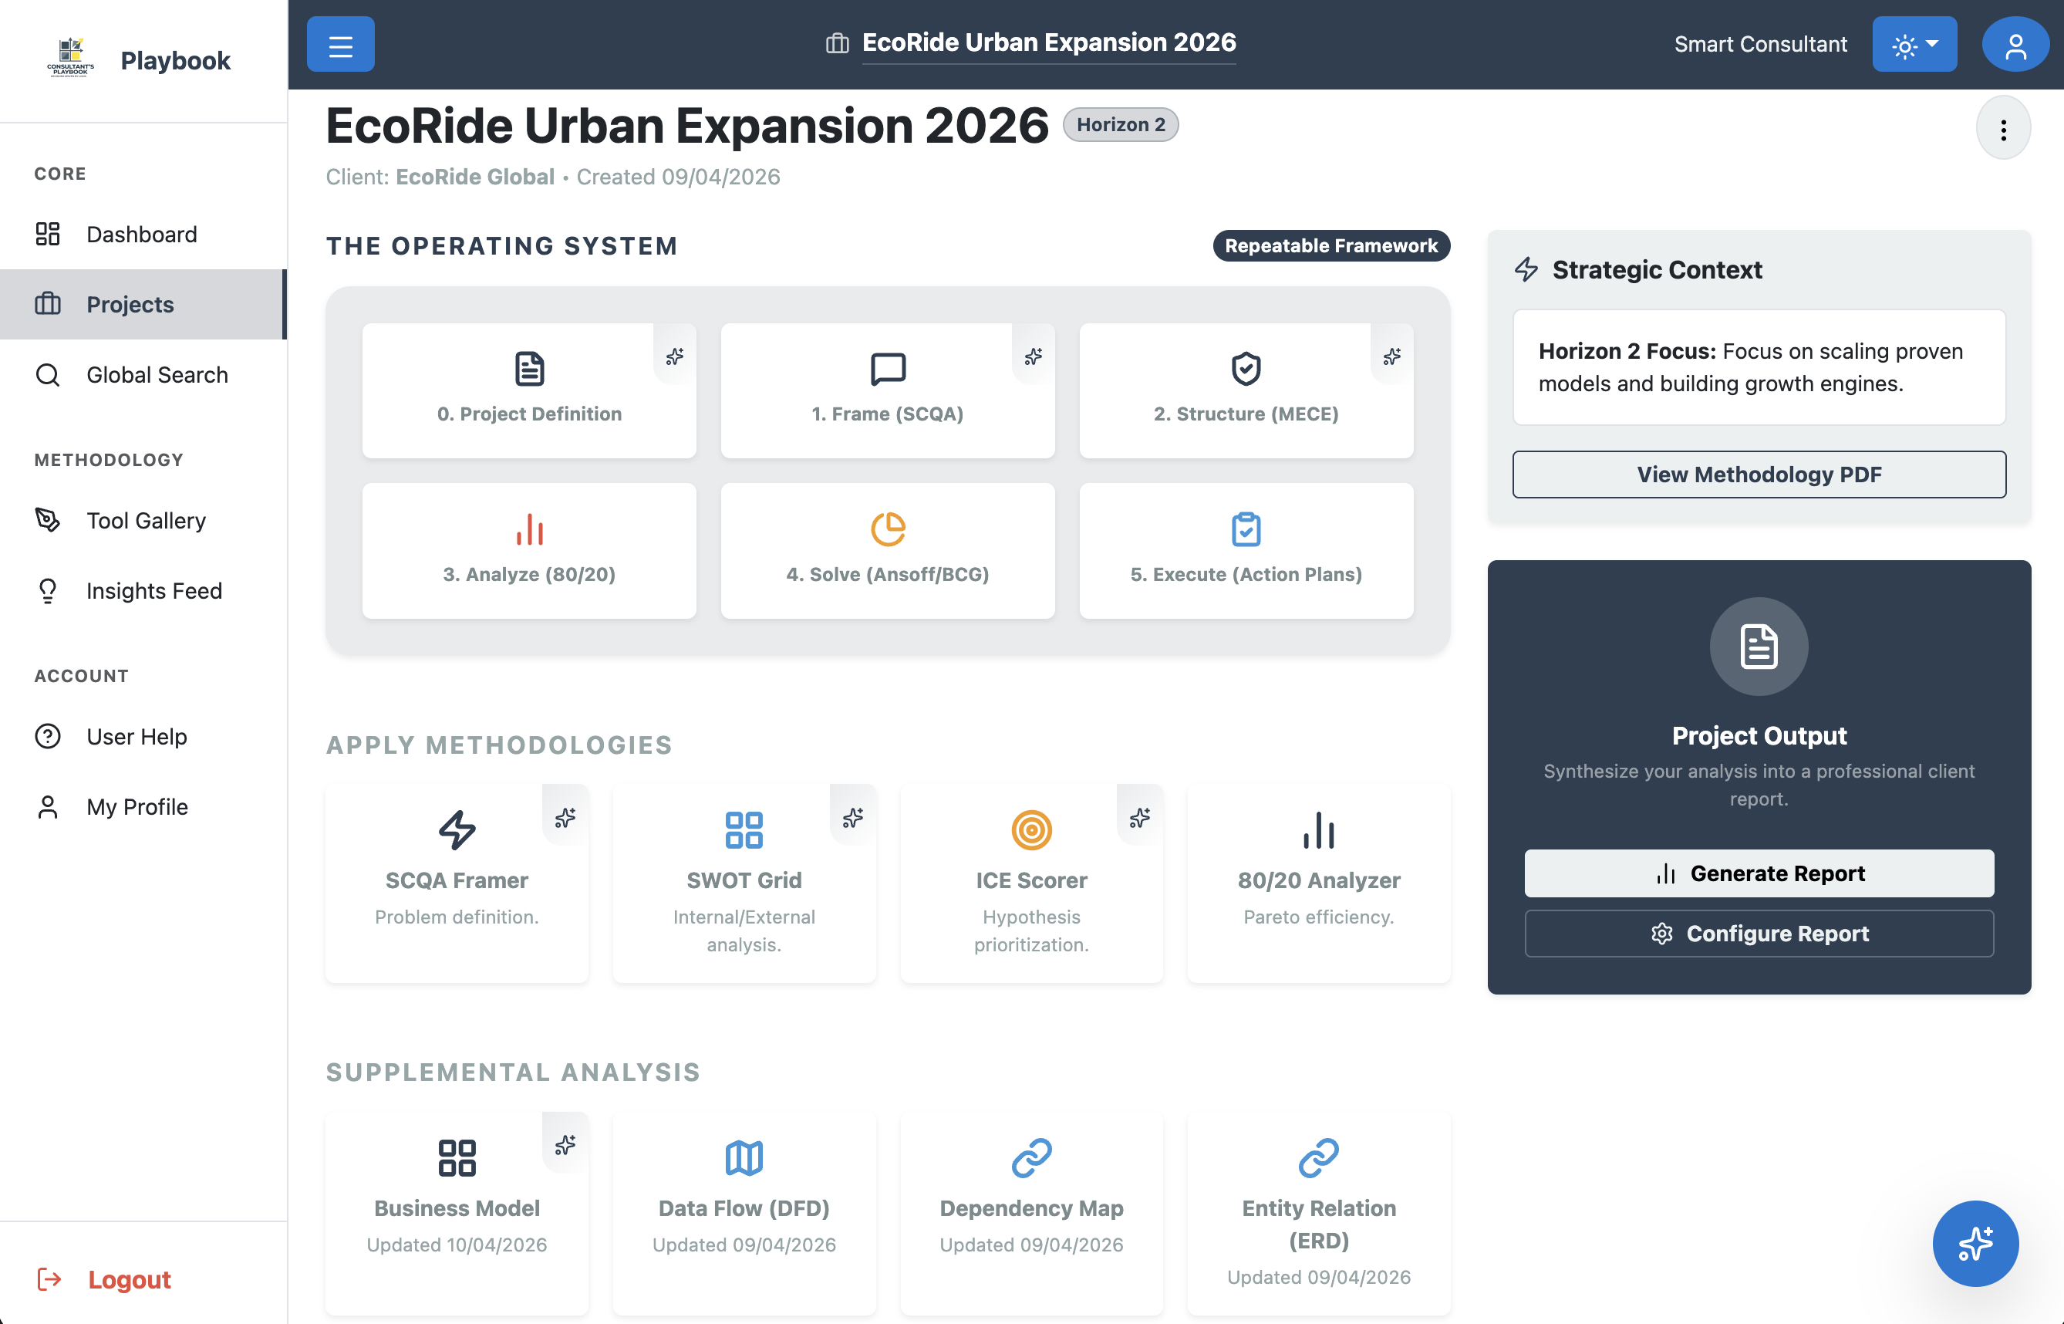Open the theme switcher dropdown

click(x=1914, y=45)
